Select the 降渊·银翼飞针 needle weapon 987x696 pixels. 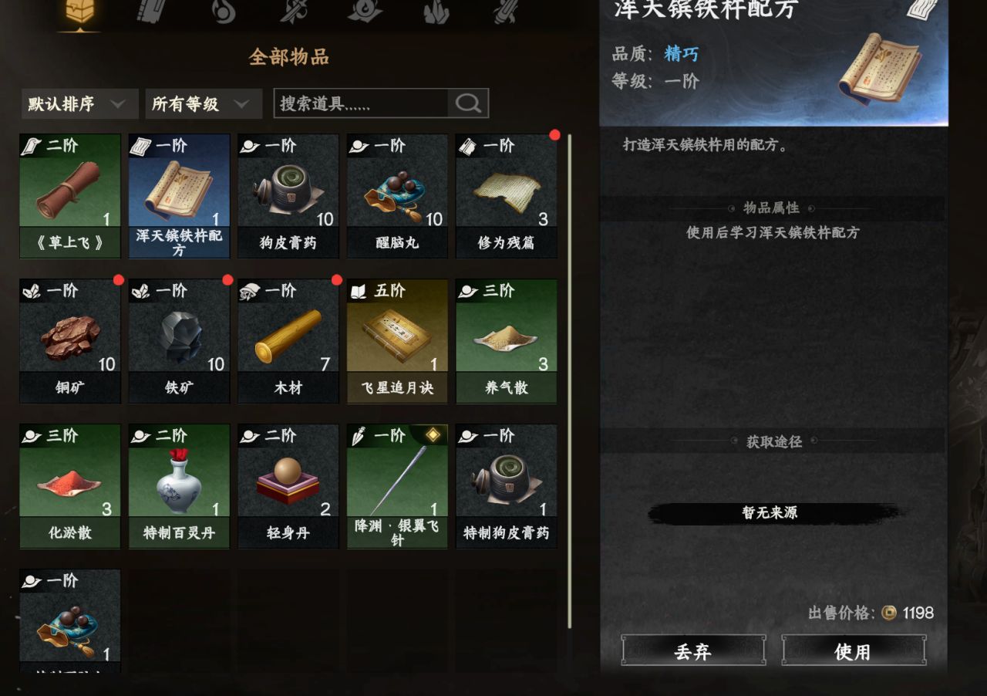tap(397, 486)
